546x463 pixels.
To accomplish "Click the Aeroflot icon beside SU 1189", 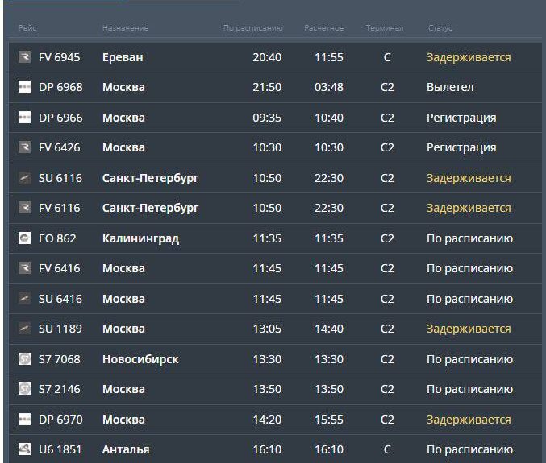I will tap(24, 329).
